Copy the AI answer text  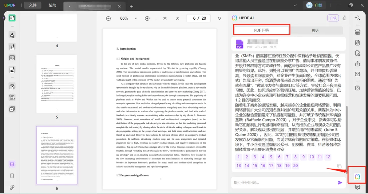pyautogui.click(x=339, y=166)
